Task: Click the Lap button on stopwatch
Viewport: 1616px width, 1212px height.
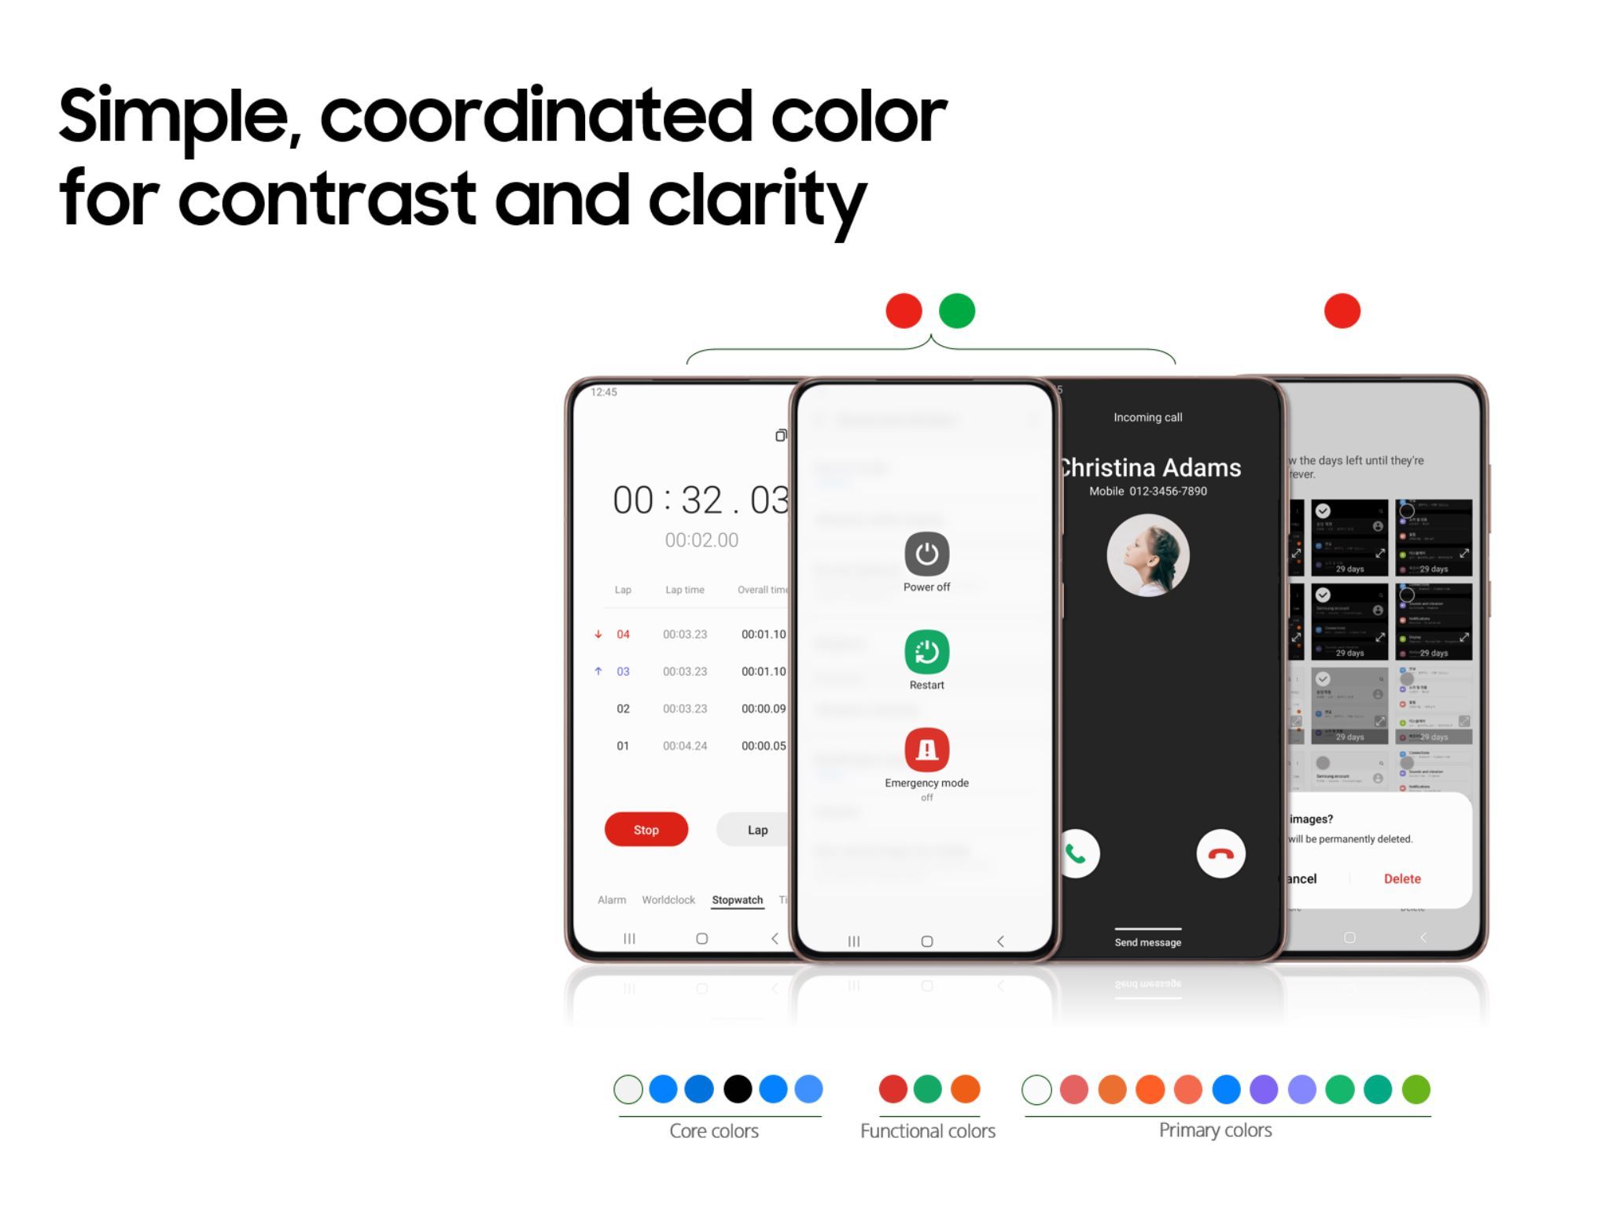Action: (x=755, y=829)
